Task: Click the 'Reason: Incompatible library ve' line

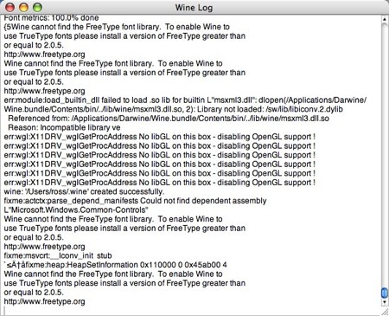Action: click(x=64, y=127)
